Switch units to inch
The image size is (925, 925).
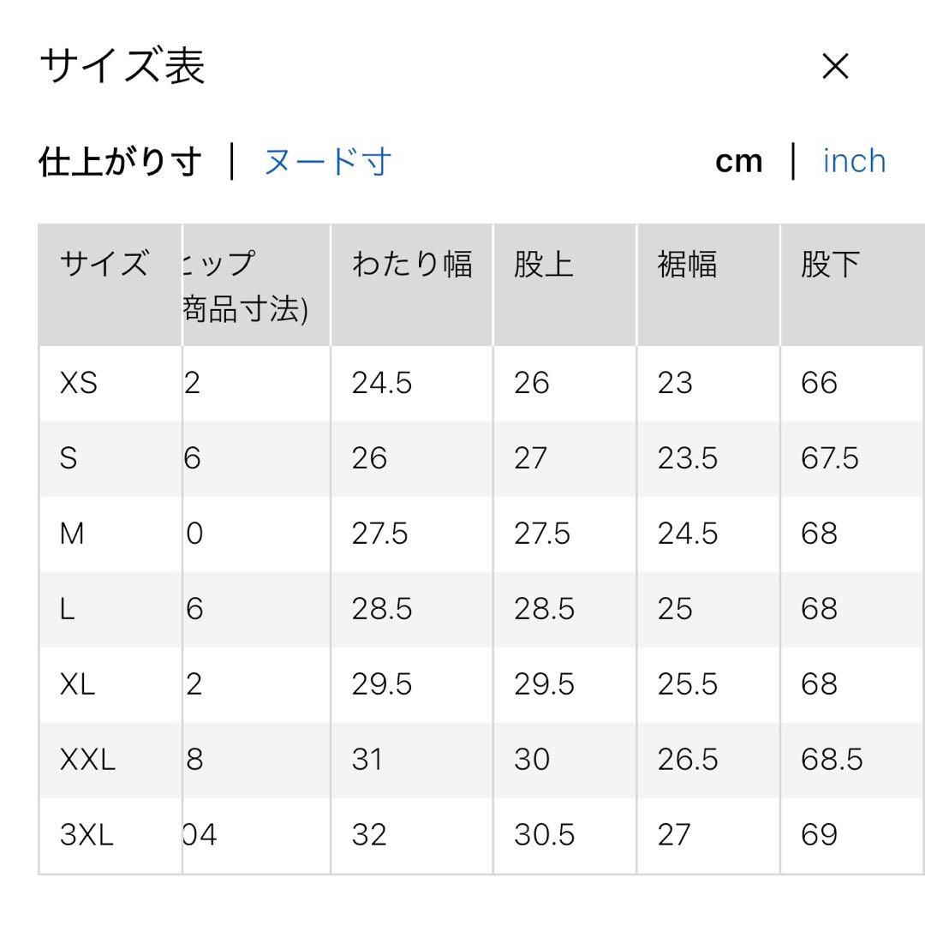(x=854, y=161)
